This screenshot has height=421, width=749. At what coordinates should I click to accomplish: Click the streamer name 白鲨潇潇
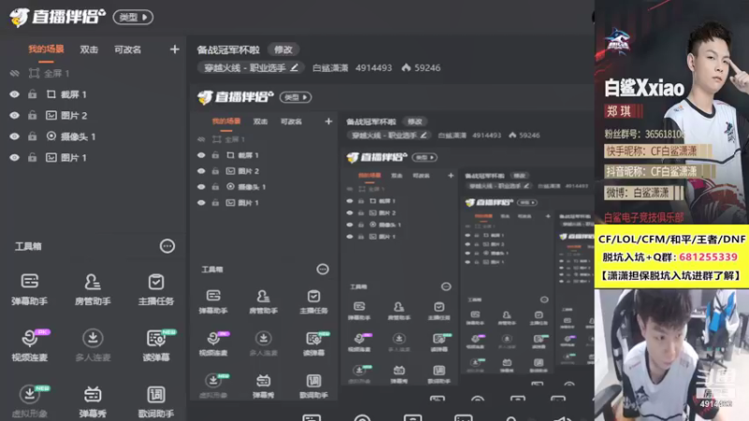[330, 67]
